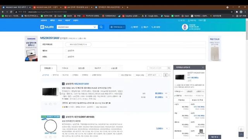This screenshot has width=248, height=139.
Task: Click the heart icon under microwave thumbnail
Action: [x=55, y=104]
